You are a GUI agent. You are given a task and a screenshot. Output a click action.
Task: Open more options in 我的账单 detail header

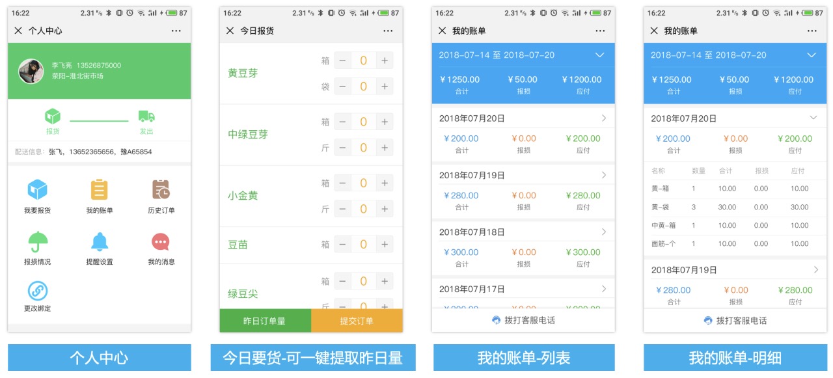pos(812,31)
